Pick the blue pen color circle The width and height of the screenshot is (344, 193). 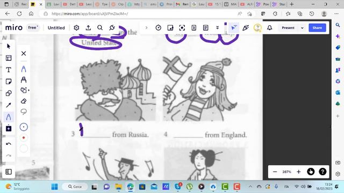[24, 127]
